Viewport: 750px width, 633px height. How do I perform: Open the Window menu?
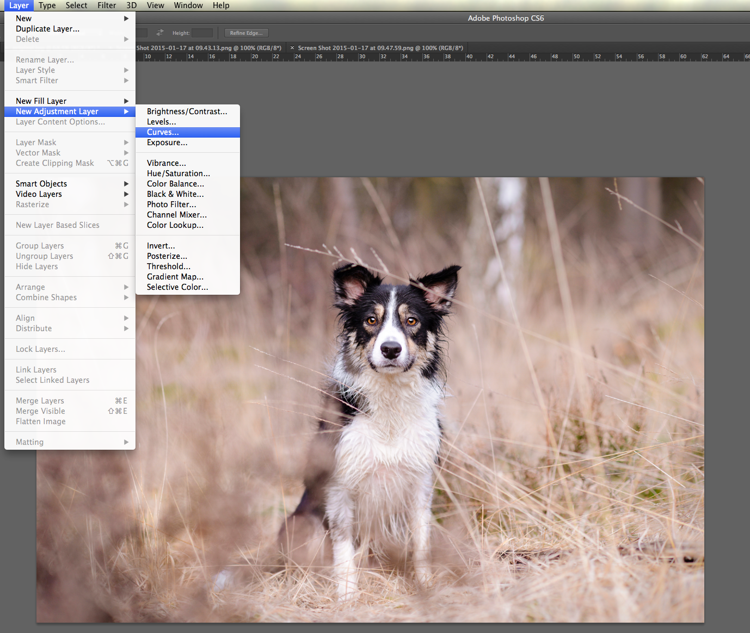click(x=188, y=5)
